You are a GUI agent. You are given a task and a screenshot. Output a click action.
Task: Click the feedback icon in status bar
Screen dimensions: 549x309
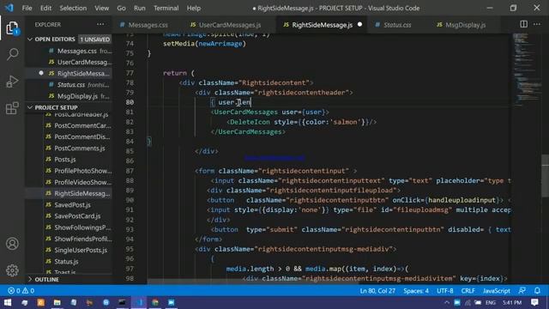(522, 291)
